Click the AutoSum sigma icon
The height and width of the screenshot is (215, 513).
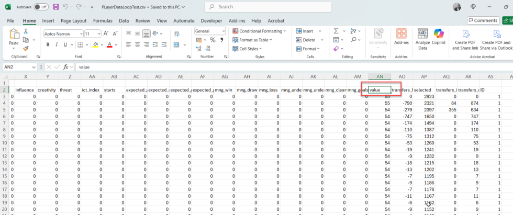(x=336, y=31)
